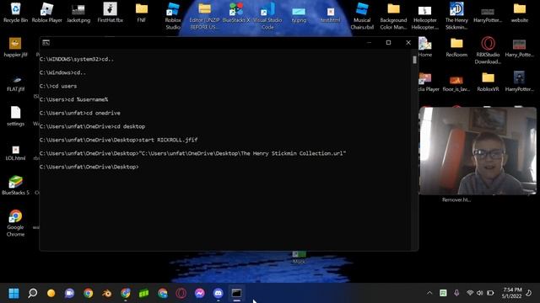Launch Roblox Player from the desktop
Screen dimensions: 540x303
click(x=47, y=13)
